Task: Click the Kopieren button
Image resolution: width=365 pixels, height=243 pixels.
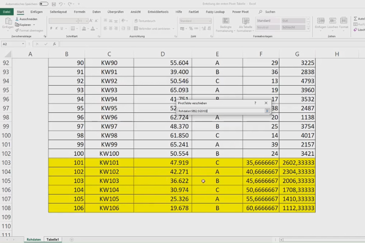Action: (23, 25)
